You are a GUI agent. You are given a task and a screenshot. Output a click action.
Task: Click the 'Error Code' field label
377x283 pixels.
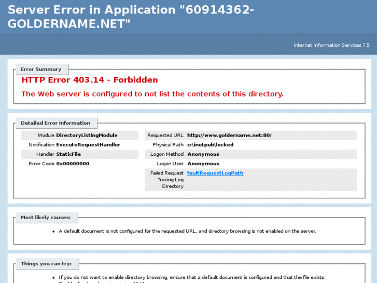pyautogui.click(x=41, y=164)
